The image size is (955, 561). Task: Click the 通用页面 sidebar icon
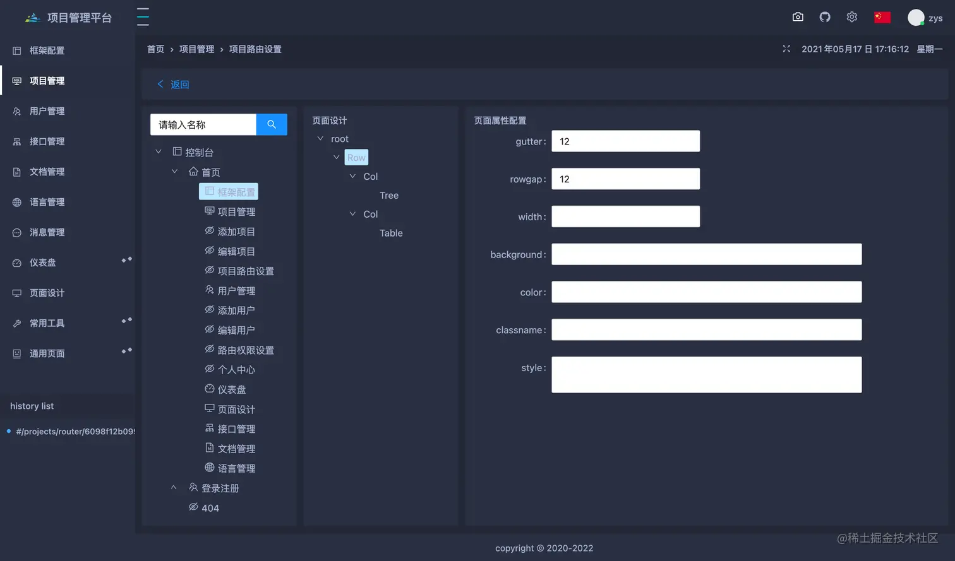tap(17, 353)
